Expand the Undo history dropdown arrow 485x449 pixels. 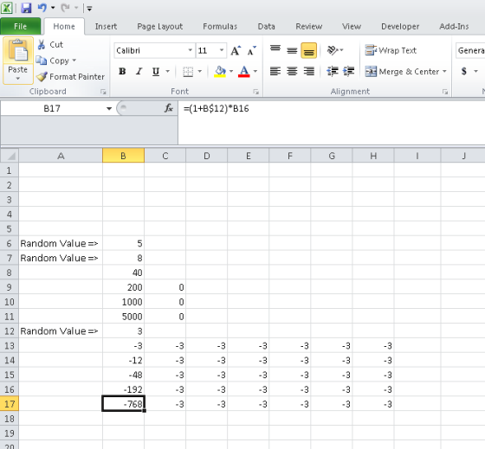click(x=53, y=8)
